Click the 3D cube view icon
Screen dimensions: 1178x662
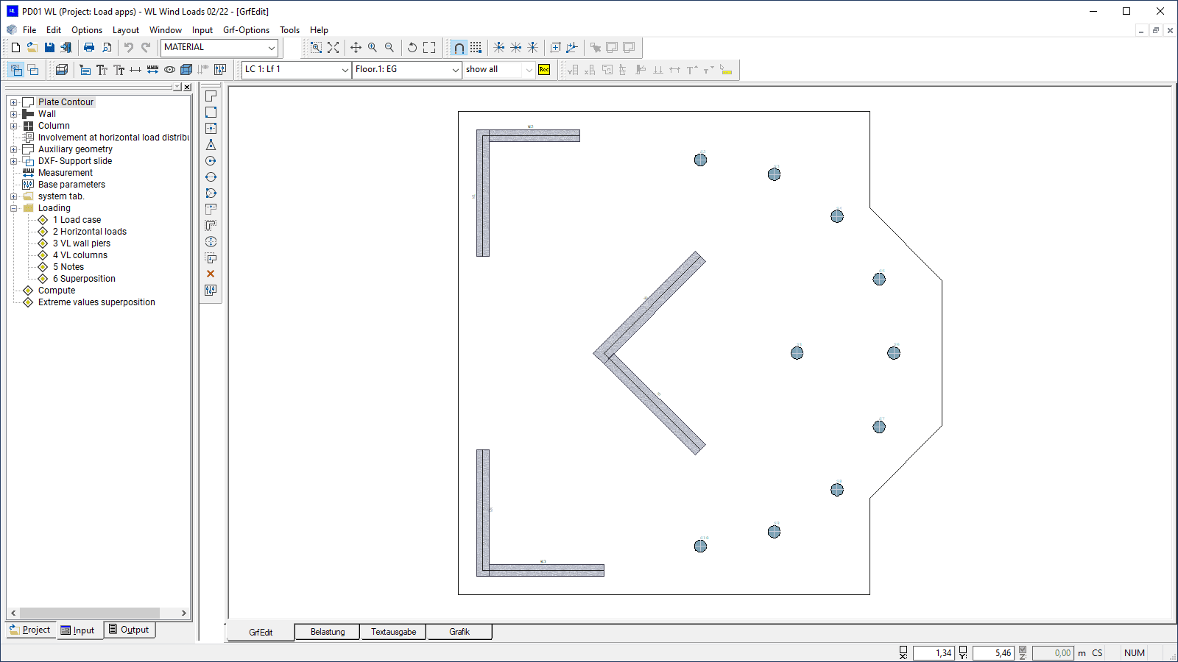pos(186,70)
